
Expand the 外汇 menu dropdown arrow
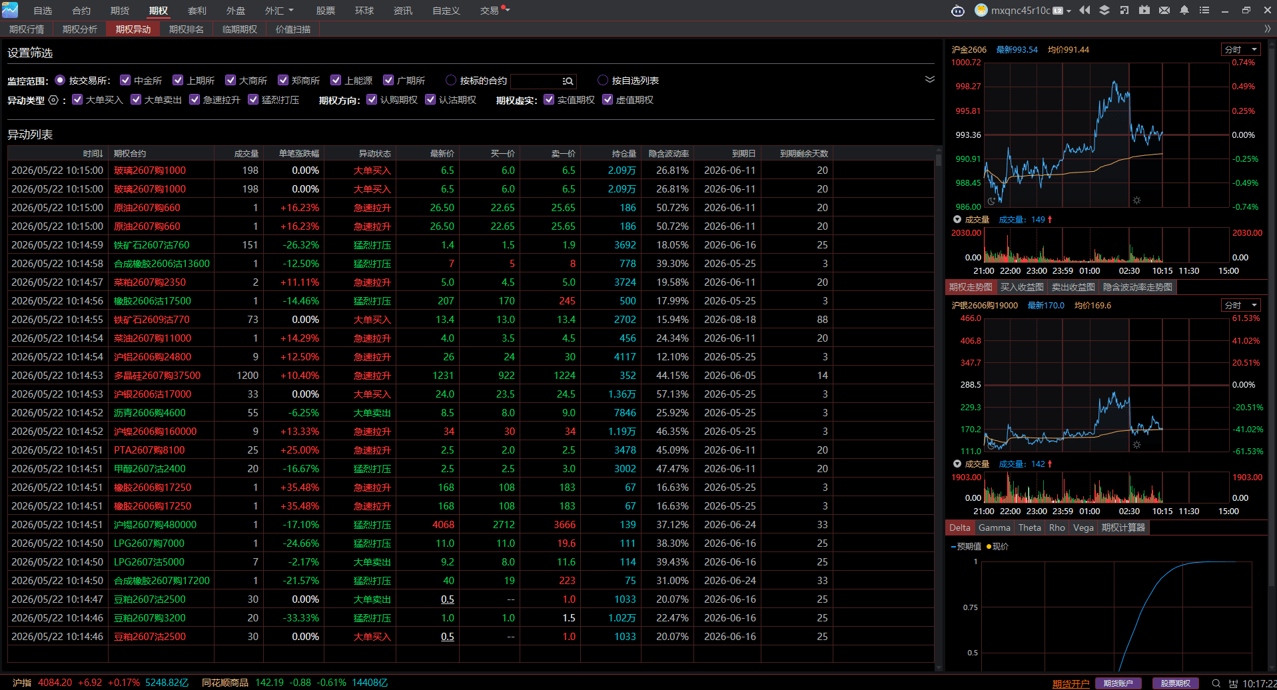pos(291,11)
